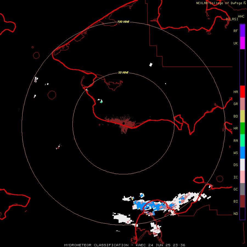Click the HYDROMETEOR CLASSIFICATION title text
247x247 pixels.
pyautogui.click(x=96, y=245)
